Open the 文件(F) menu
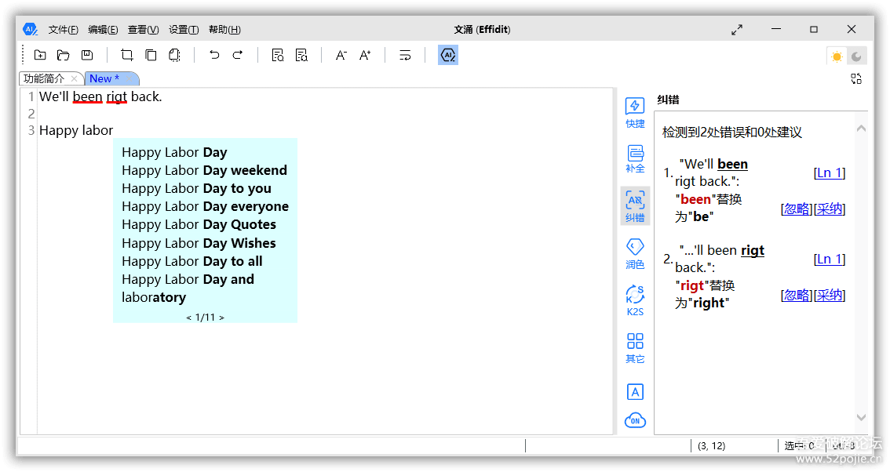The image size is (890, 472). [x=63, y=30]
